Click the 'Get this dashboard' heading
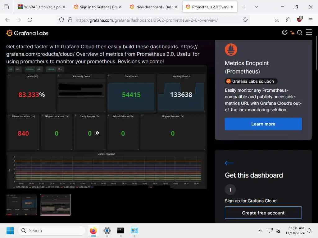The image size is (318, 238). [254, 175]
